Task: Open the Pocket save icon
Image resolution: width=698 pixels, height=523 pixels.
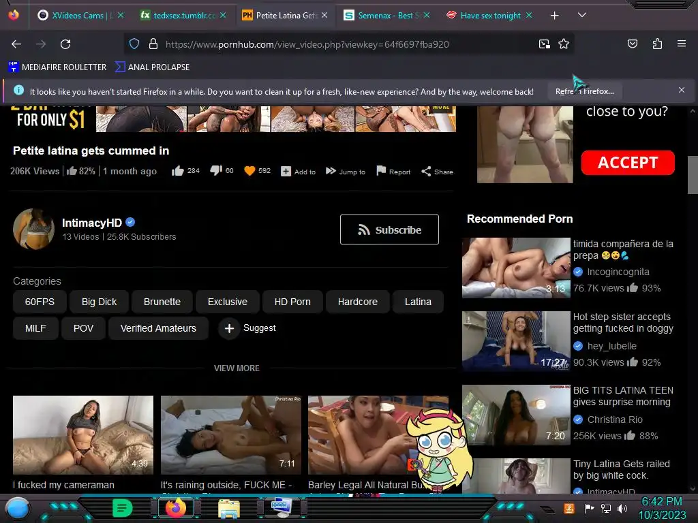Action: click(x=633, y=44)
